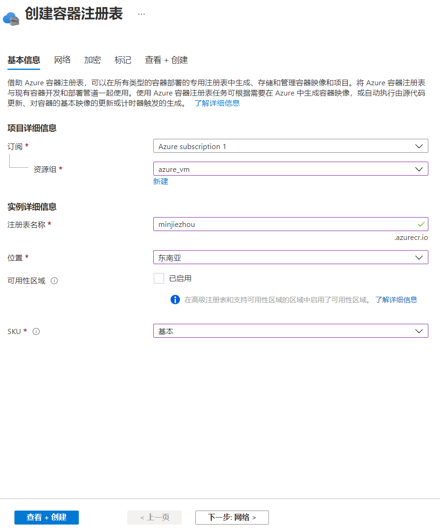Open the 位置 东南亚 location dropdown
Viewport: 440px width, 532px height.
(291, 258)
